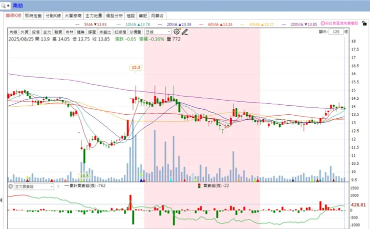Switch to 籌碼K線 tab
The height and width of the screenshot is (229, 370).
[13, 16]
